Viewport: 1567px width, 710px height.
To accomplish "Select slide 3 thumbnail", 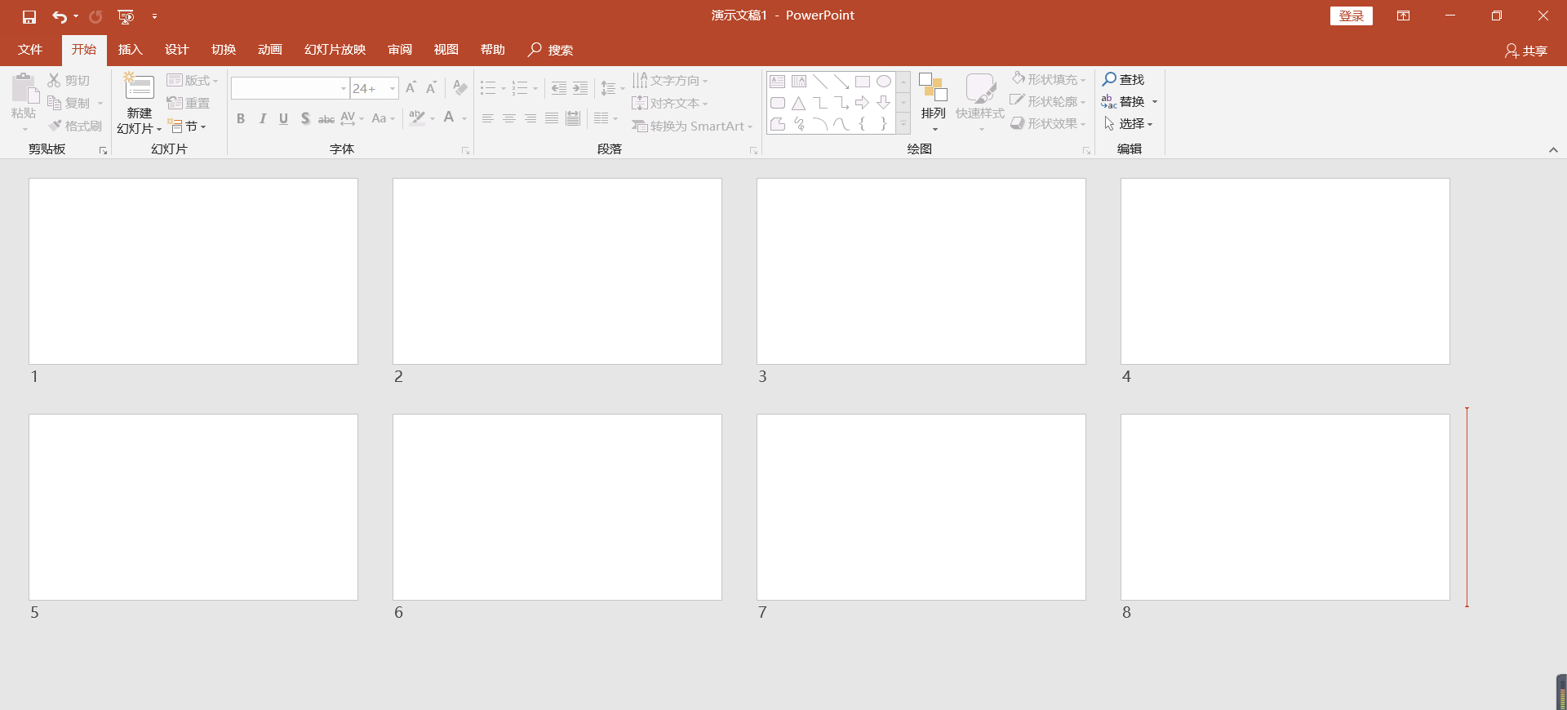I will coord(921,272).
